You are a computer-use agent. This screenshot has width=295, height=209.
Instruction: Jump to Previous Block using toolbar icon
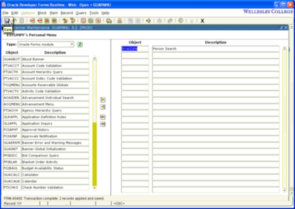click(x=65, y=21)
